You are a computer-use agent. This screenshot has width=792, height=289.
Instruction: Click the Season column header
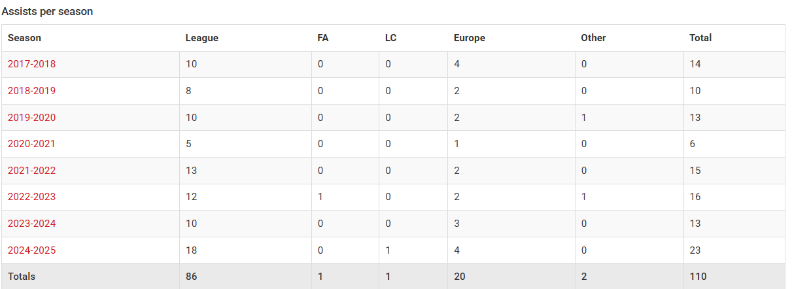(24, 38)
